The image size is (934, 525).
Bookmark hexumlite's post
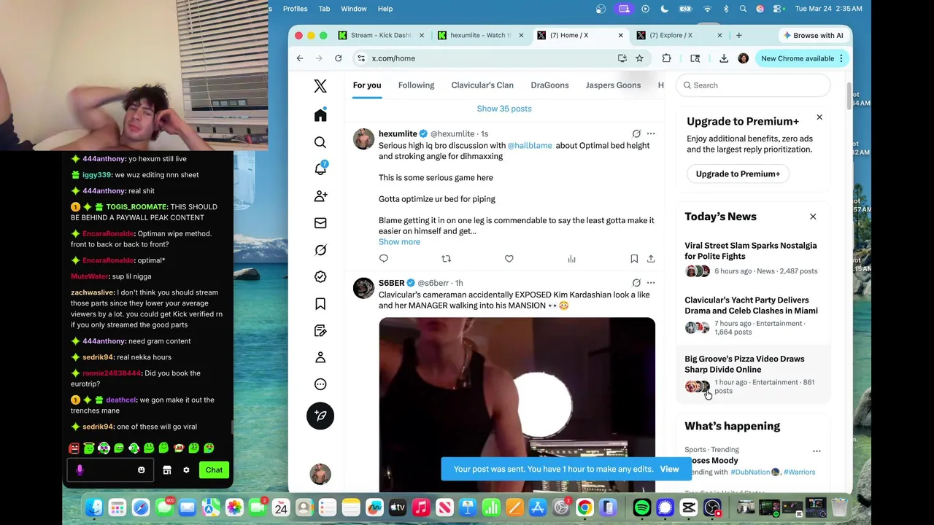[634, 258]
